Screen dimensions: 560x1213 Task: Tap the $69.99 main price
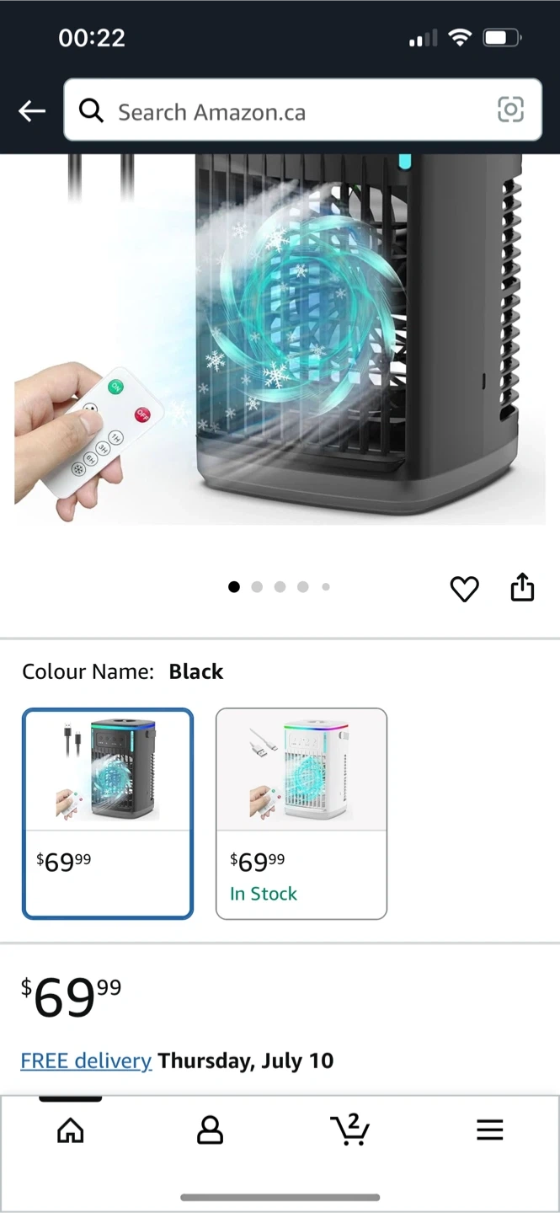[x=71, y=997]
